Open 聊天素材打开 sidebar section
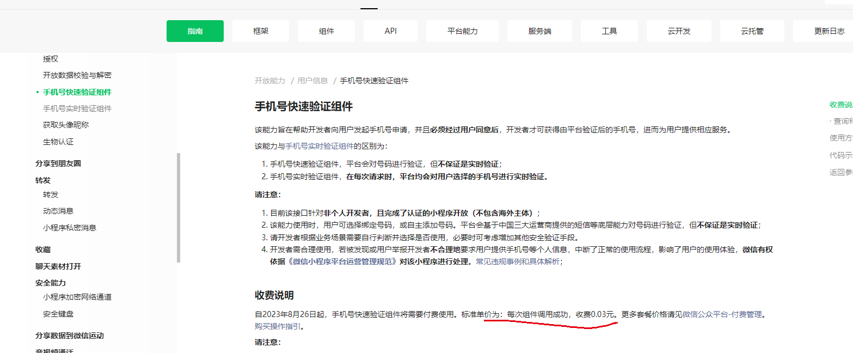The image size is (853, 353). [58, 266]
